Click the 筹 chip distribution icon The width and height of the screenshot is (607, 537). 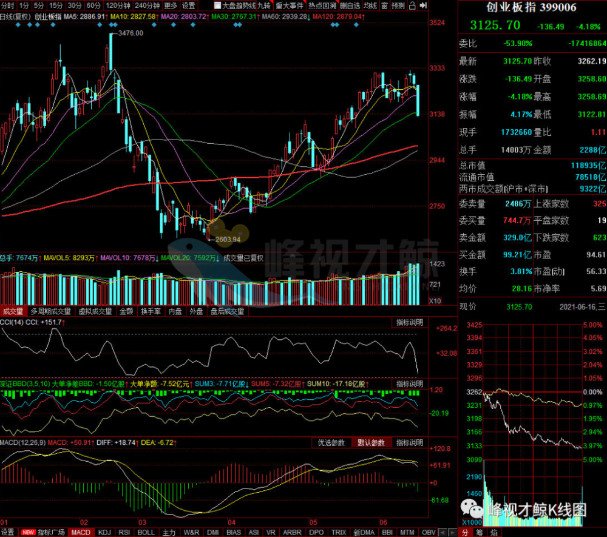click(480, 532)
